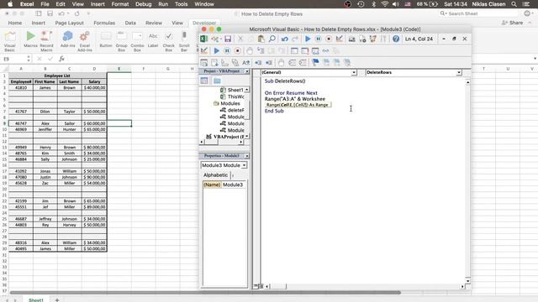Switch to Alphabetic properties tab
538x302 pixels.
[x=215, y=175]
